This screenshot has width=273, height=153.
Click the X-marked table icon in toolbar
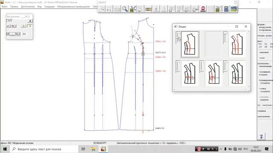180,9
